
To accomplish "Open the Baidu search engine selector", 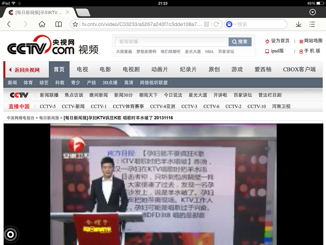I will pyautogui.click(x=231, y=24).
